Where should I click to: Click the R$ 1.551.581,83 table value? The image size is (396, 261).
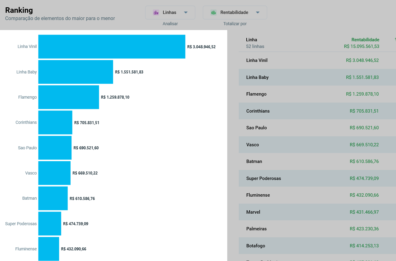pos(362,77)
